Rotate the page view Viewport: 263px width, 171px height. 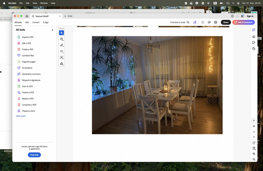[254, 143]
